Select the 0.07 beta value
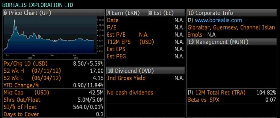 270,100
